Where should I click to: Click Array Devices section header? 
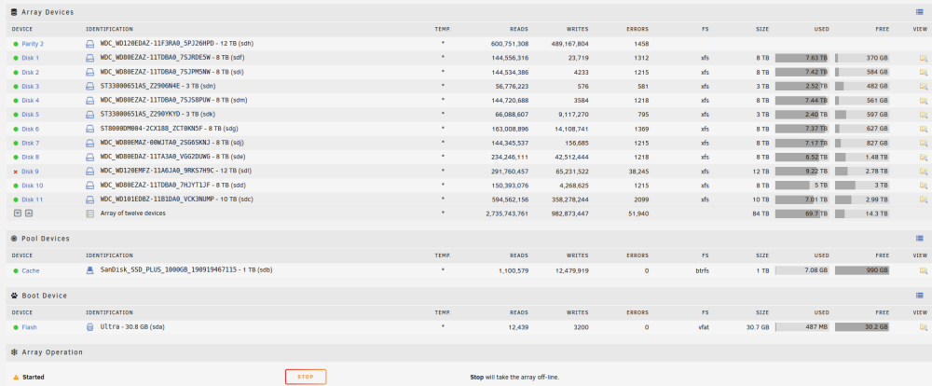(48, 12)
